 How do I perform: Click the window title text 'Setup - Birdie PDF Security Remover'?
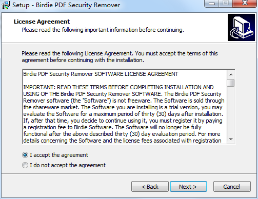coord(66,5)
